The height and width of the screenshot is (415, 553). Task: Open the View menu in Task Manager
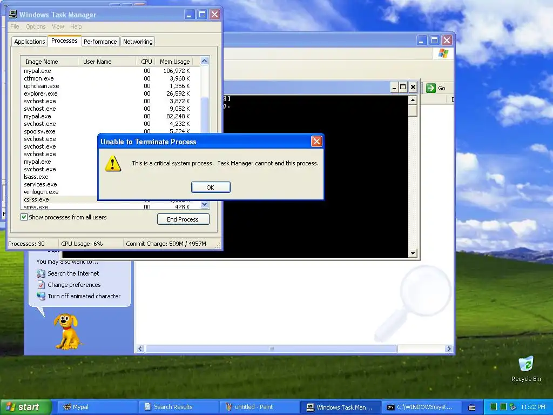coord(58,26)
